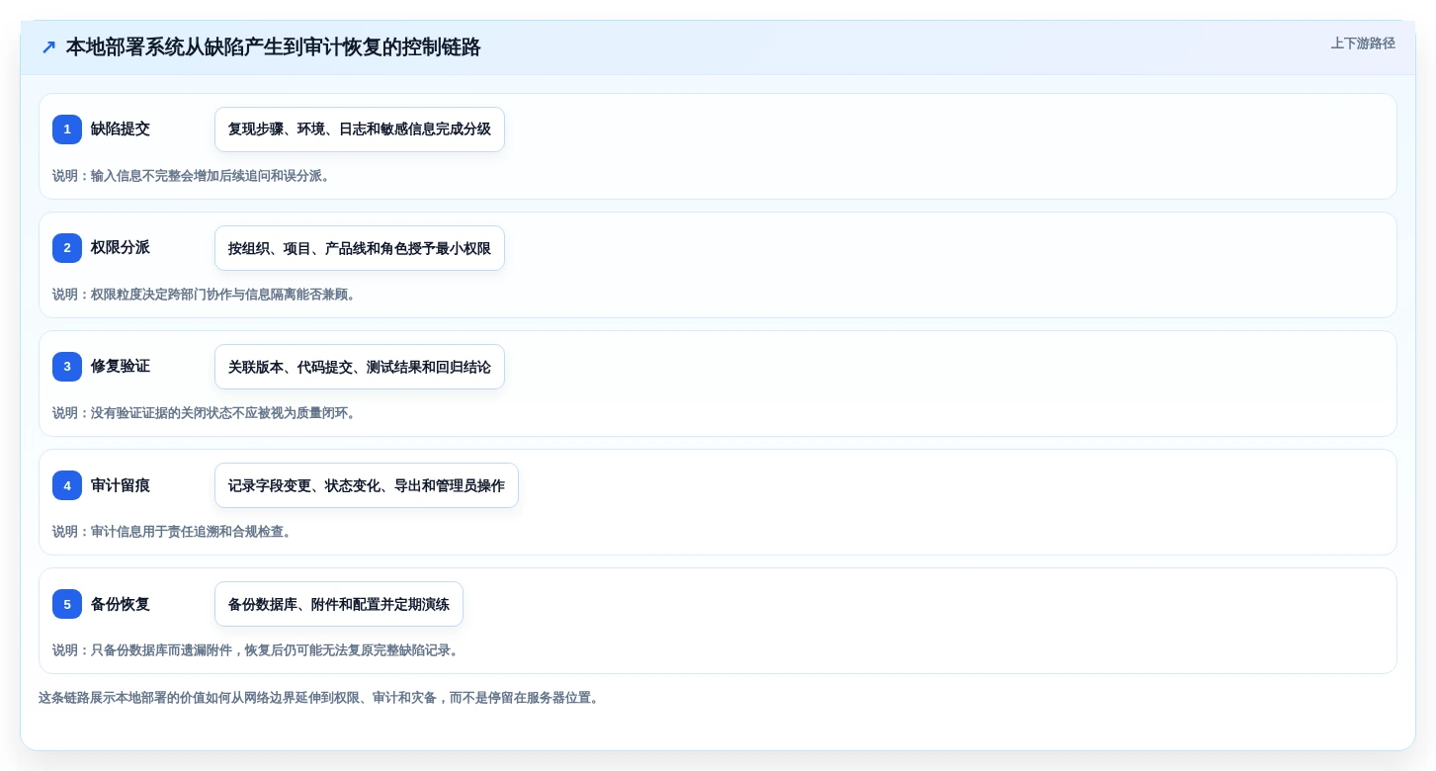Click the 备份数据库、附件和配置 chip
The image size is (1436, 771).
[339, 604]
